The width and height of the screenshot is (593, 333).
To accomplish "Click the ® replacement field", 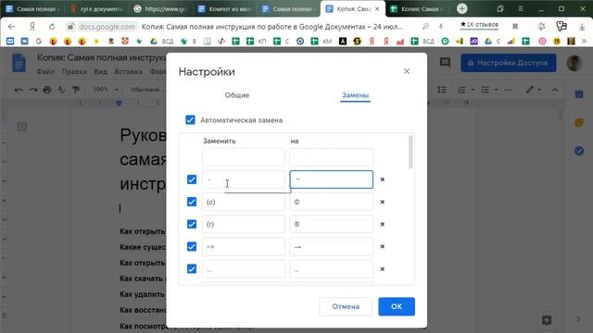I will (x=332, y=224).
